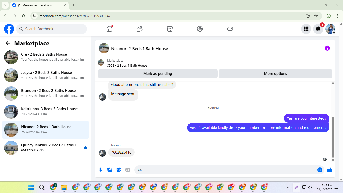This screenshot has height=193, width=343.
Task: Open Windows taskbar Search
Action: pyautogui.click(x=42, y=187)
